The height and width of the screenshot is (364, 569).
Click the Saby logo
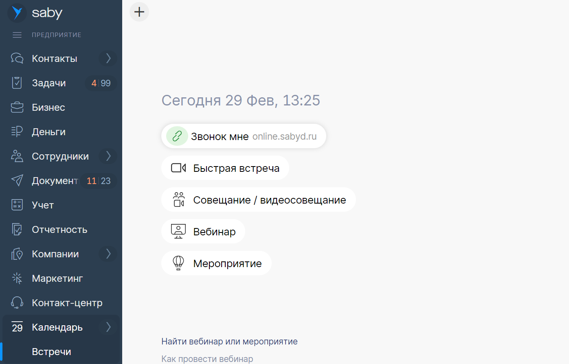[x=16, y=12]
